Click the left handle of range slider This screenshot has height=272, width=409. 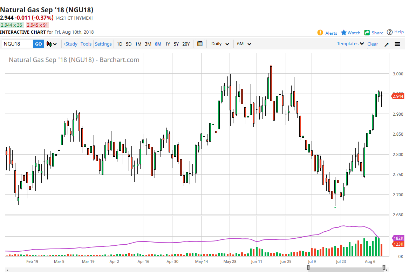(308, 267)
